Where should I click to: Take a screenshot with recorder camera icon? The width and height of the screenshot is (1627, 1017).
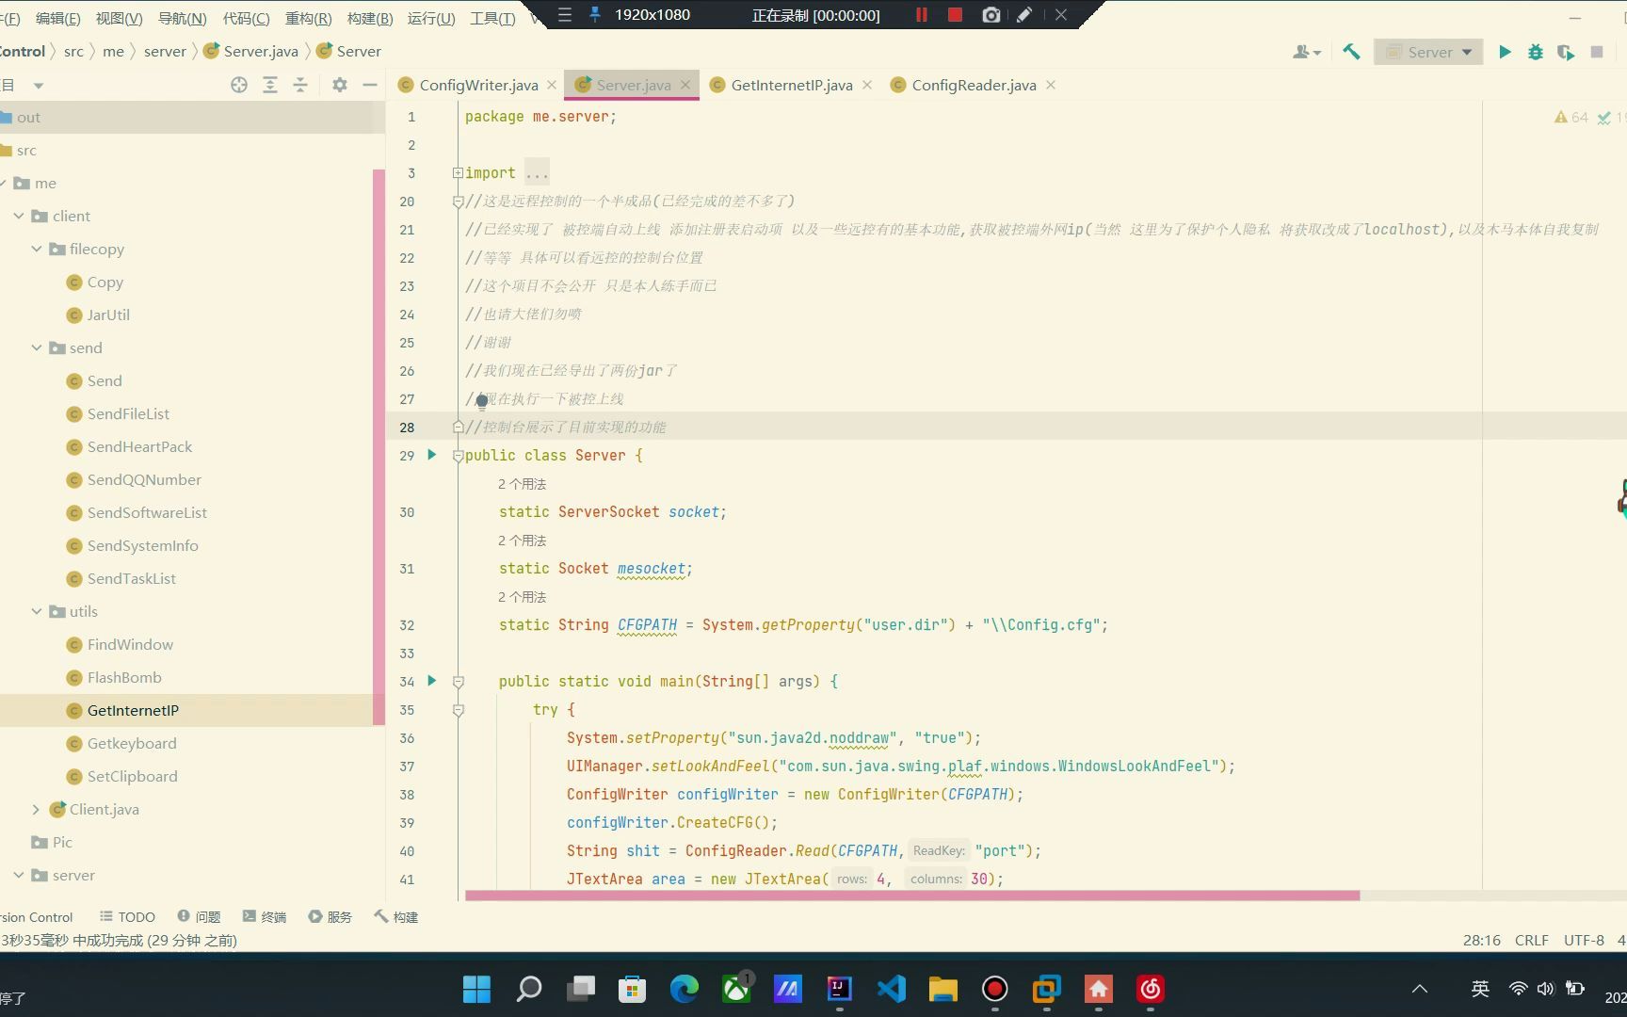click(991, 15)
